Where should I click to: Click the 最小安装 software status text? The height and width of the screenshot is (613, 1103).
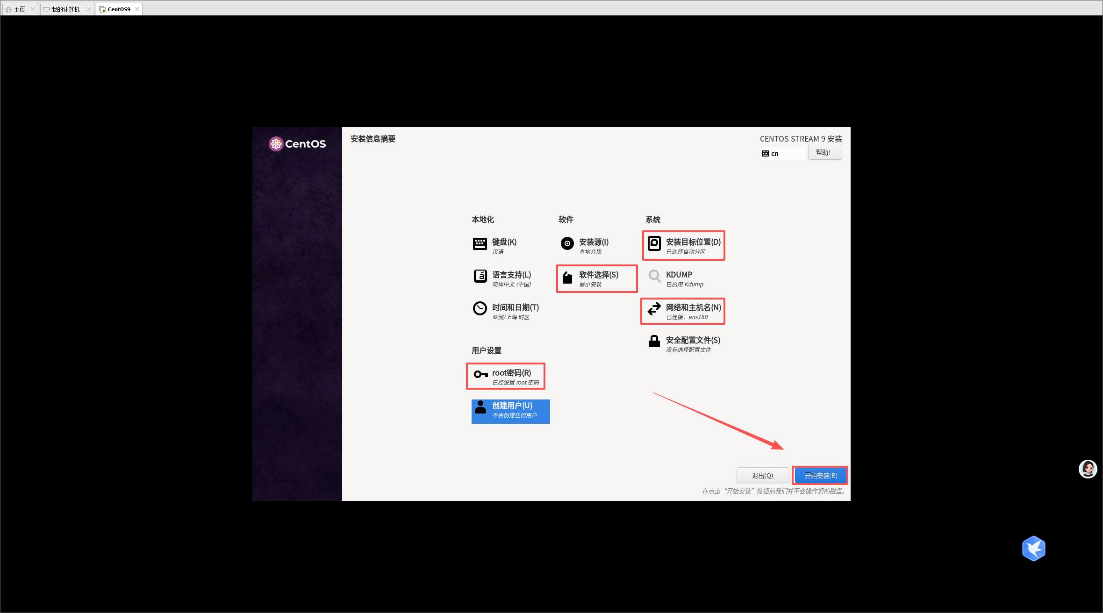tap(590, 285)
